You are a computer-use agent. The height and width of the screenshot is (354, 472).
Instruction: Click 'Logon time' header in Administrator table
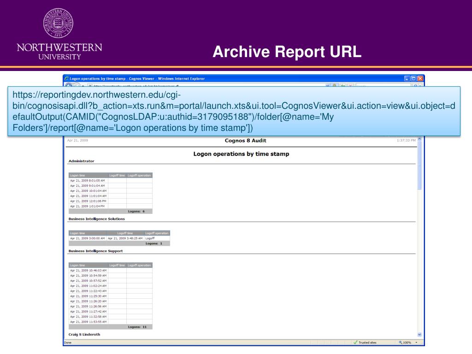(88, 176)
